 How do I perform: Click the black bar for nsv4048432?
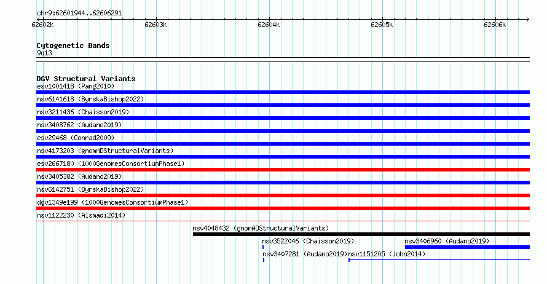[361, 234]
